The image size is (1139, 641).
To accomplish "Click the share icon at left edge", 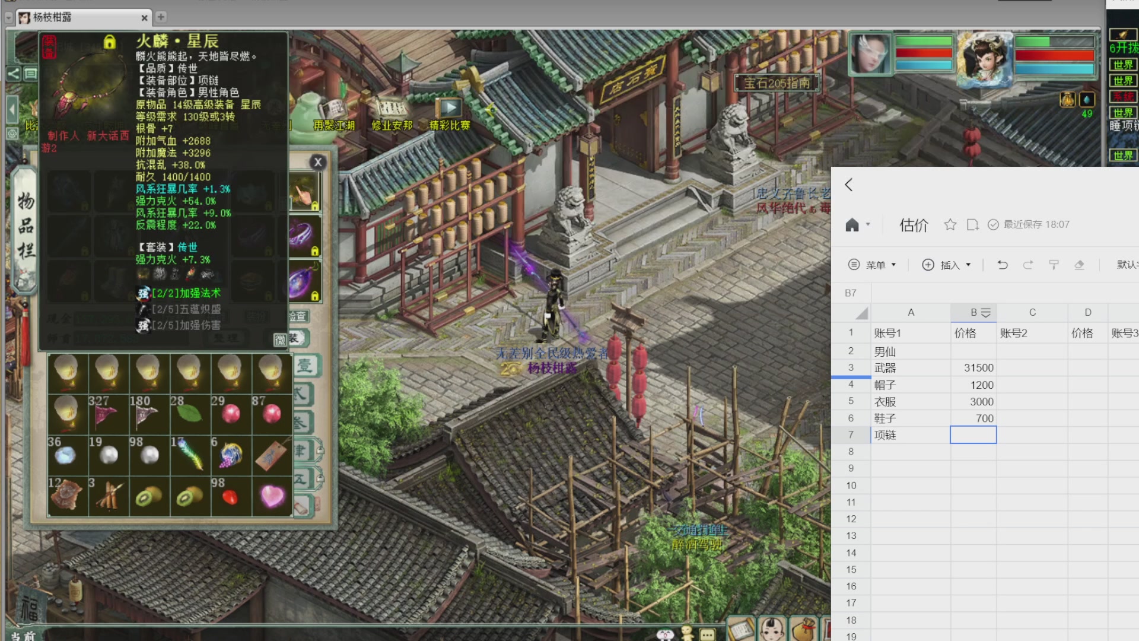I will coord(13,74).
